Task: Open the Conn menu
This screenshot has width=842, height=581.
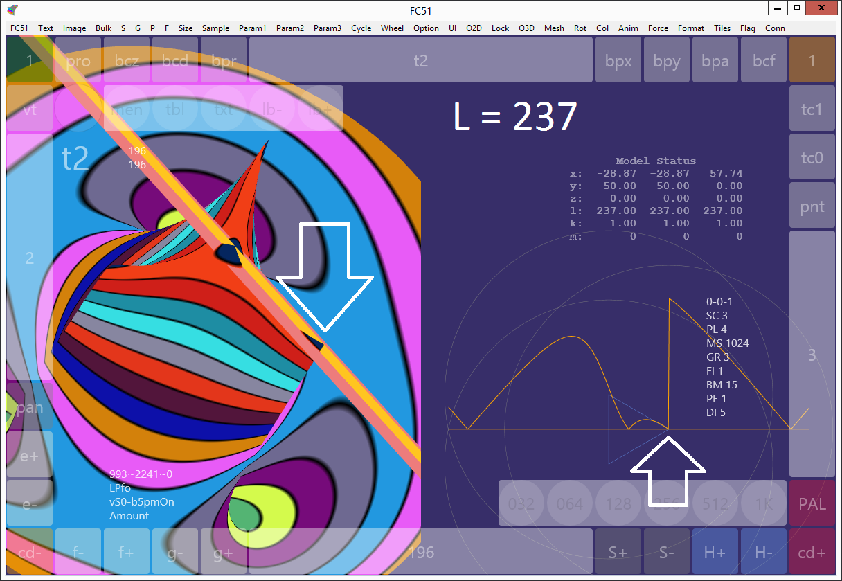Action: pos(775,28)
